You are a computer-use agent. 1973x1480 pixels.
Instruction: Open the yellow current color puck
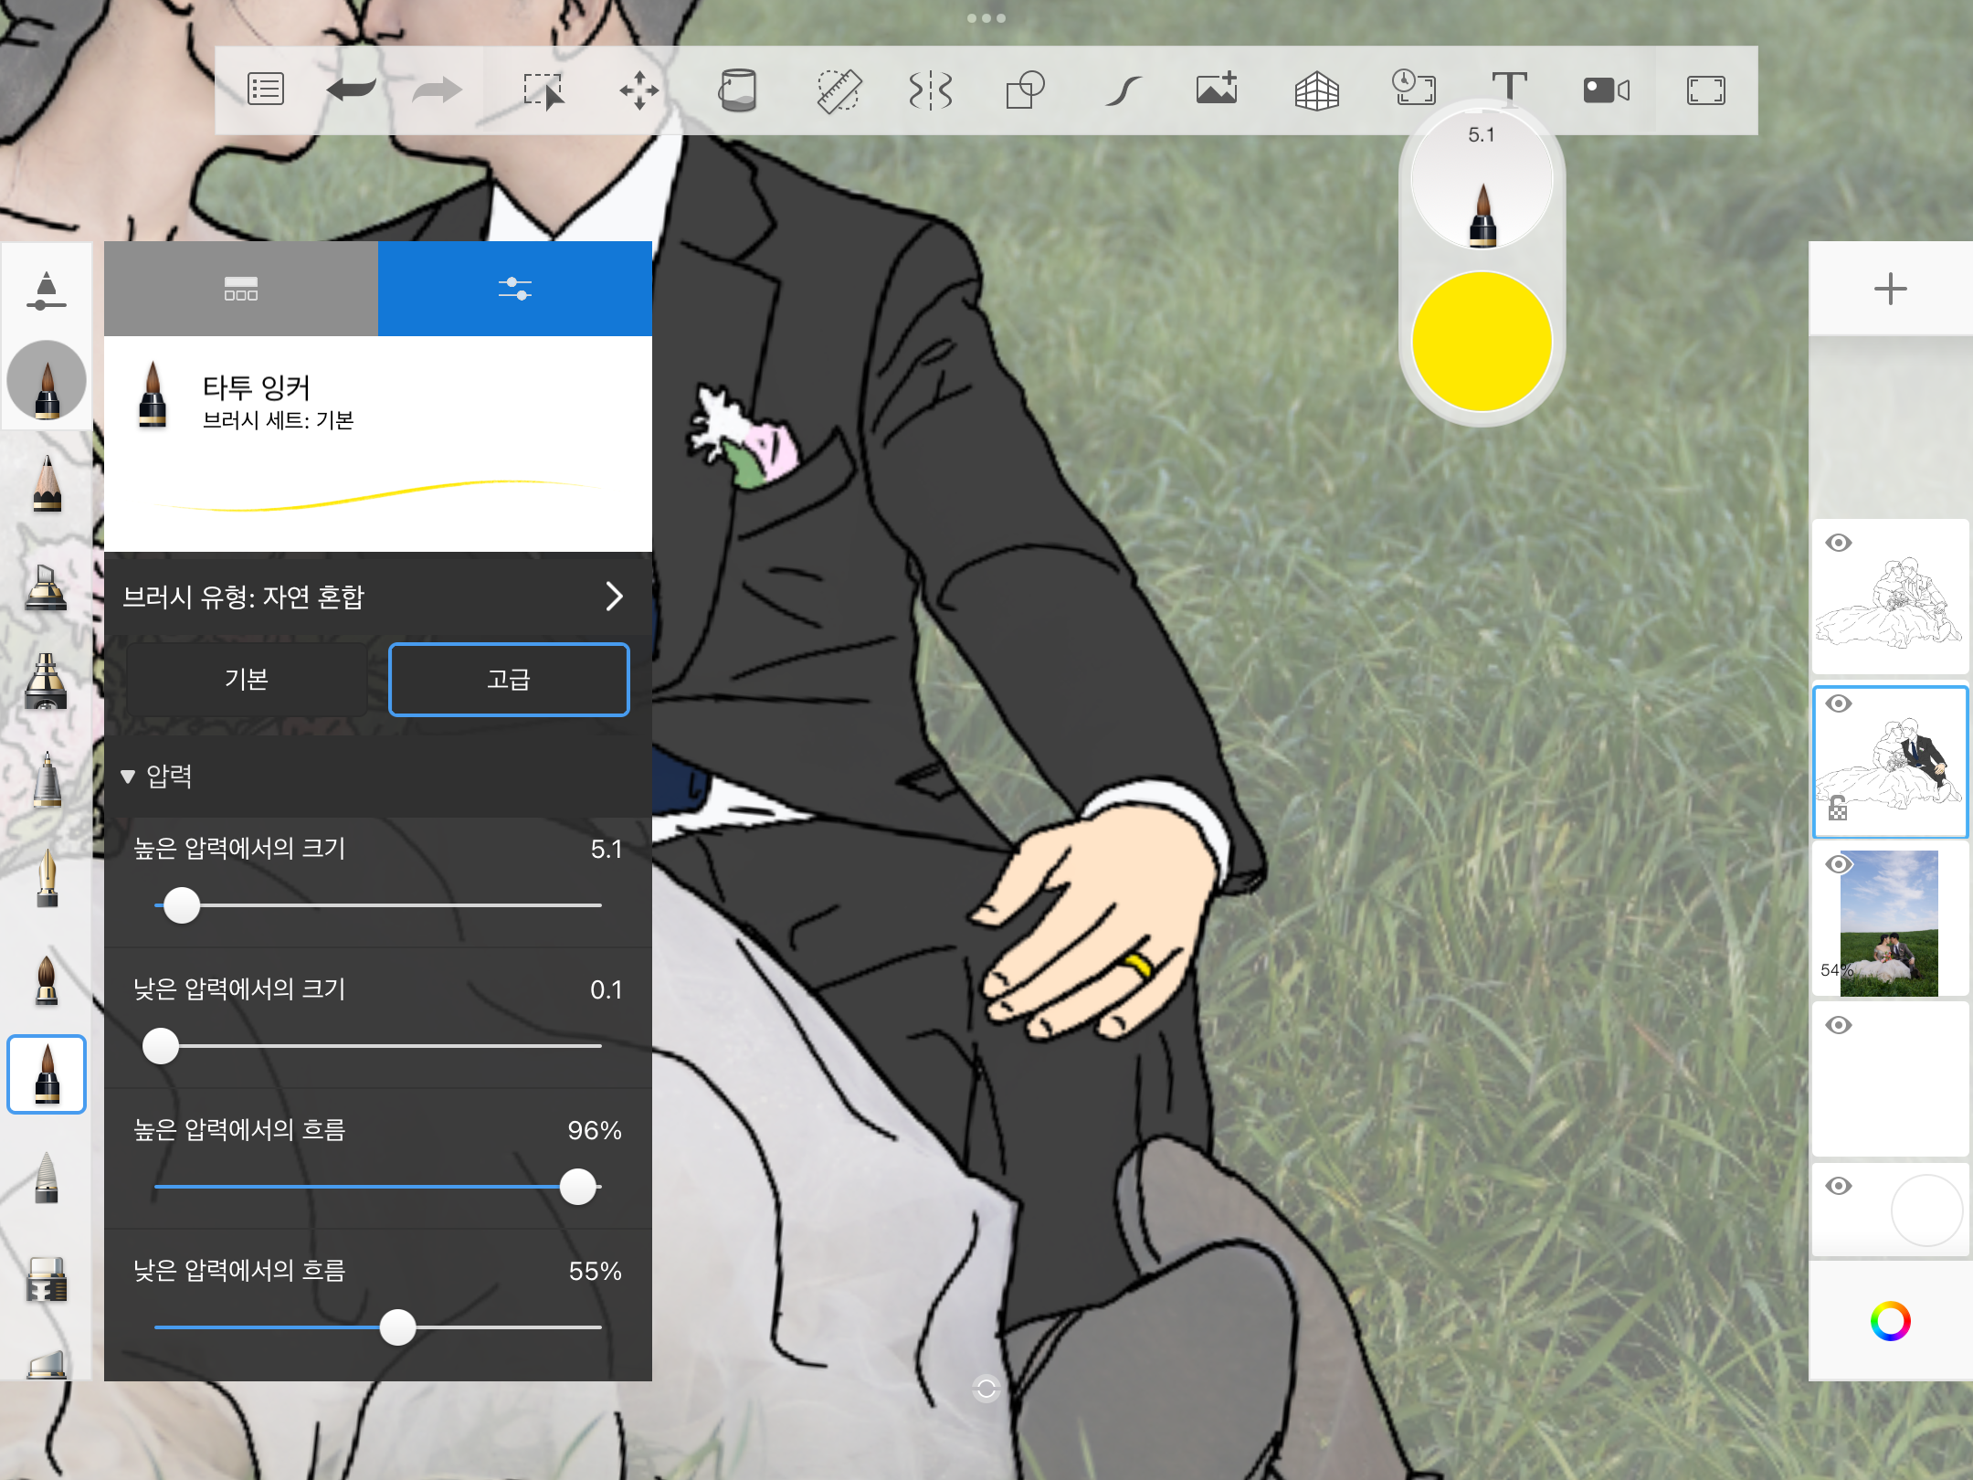click(x=1482, y=342)
